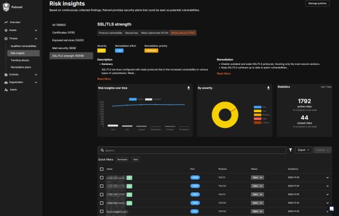Open the filter funnel icon beside search
Image resolution: width=339 pixels, height=216 pixels.
(290, 150)
